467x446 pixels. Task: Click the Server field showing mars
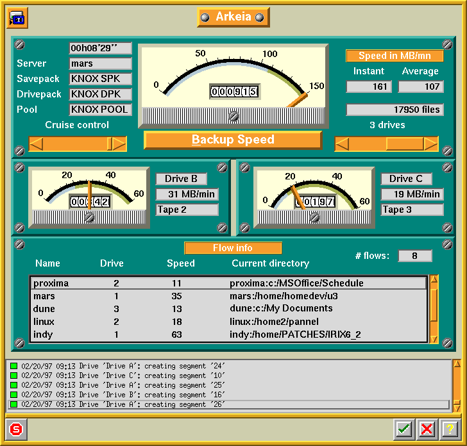pyautogui.click(x=100, y=63)
